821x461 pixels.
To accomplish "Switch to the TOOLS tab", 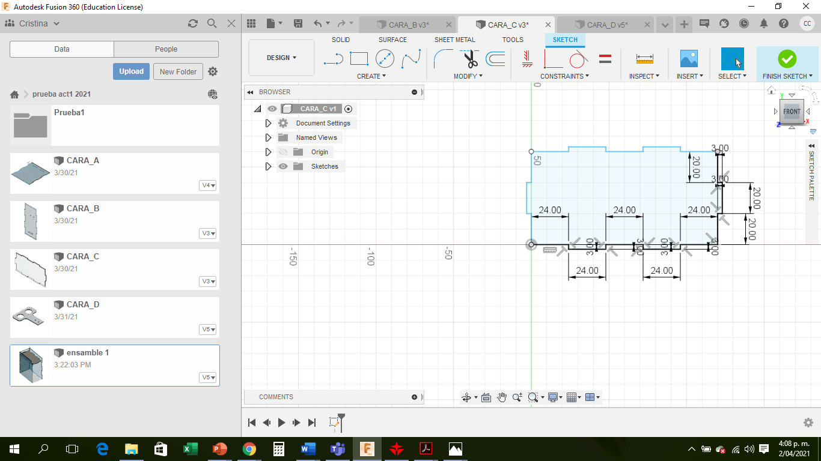I will coord(513,40).
